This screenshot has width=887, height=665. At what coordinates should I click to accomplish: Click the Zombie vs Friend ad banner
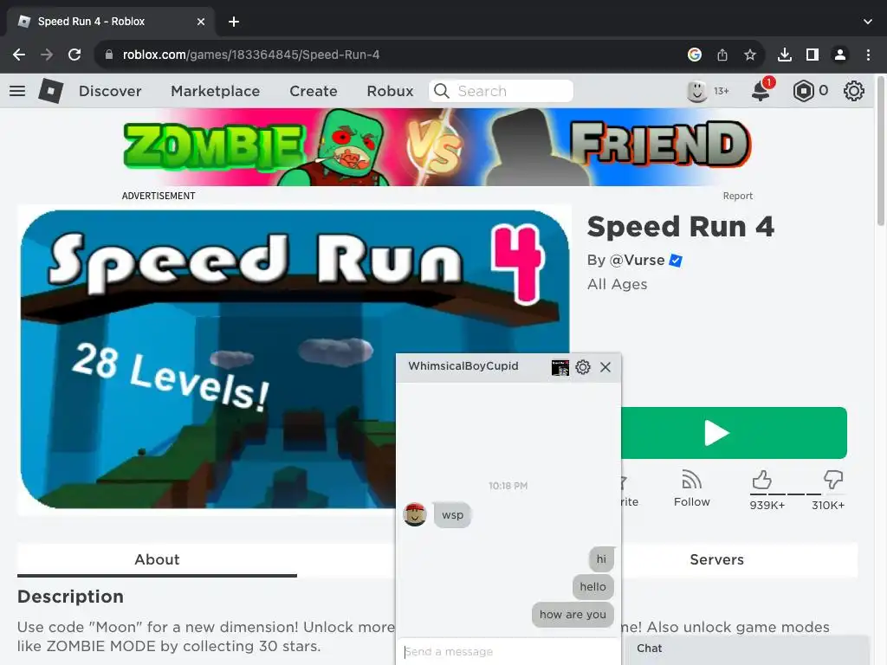[x=437, y=147]
